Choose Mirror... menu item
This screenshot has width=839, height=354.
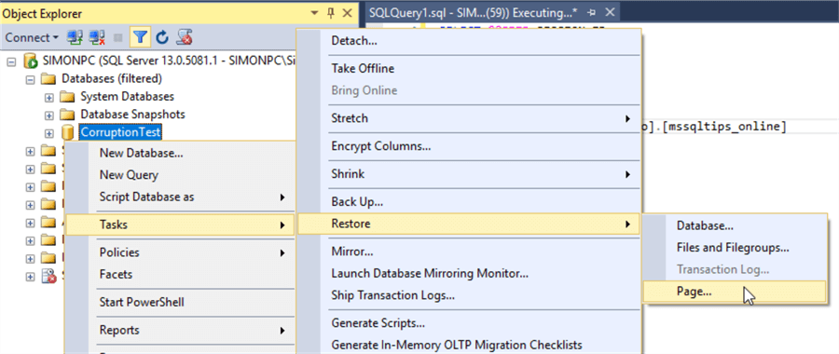tap(469, 252)
